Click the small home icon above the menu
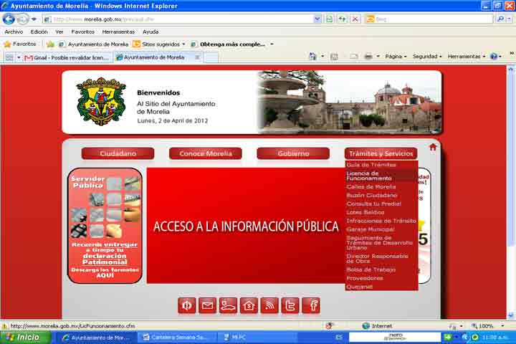The width and height of the screenshot is (516, 344). point(433,147)
